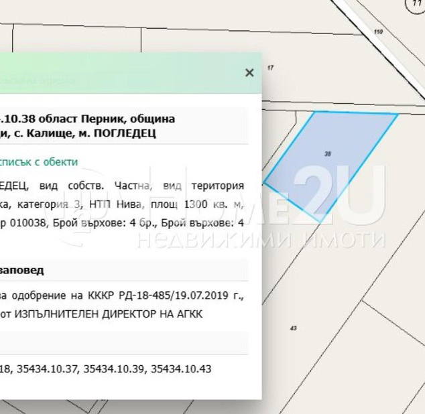
Task: Click the 'област Перник, община' title text
Action: click(x=107, y=119)
